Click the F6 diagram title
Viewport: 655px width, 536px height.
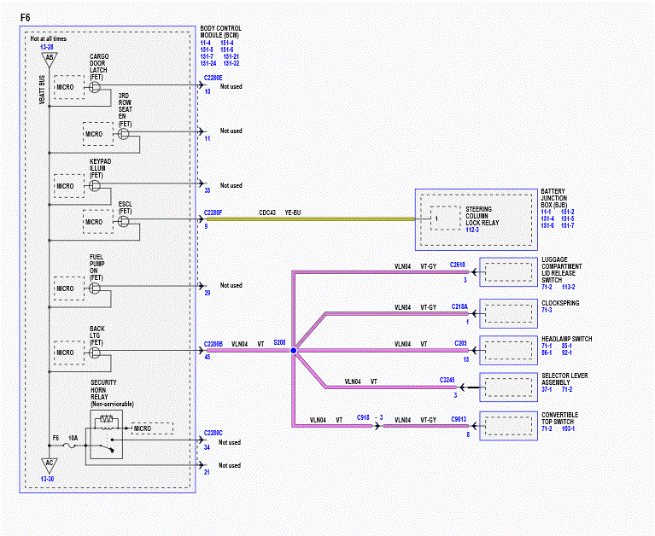click(x=25, y=18)
